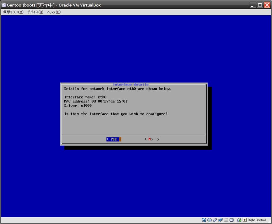The height and width of the screenshot is (224, 272).
Task: Click the hard disk activity indicator icon
Action: pos(204,220)
